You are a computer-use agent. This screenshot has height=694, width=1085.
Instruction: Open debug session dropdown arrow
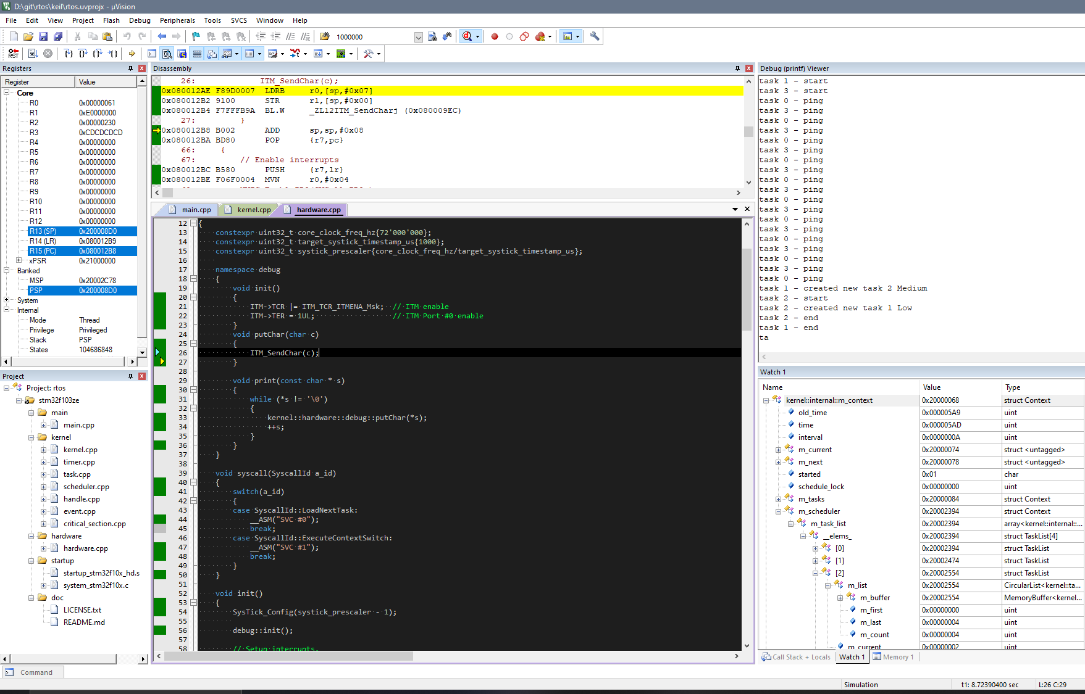click(477, 36)
